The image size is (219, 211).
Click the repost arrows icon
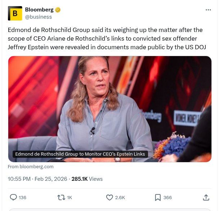point(61,197)
